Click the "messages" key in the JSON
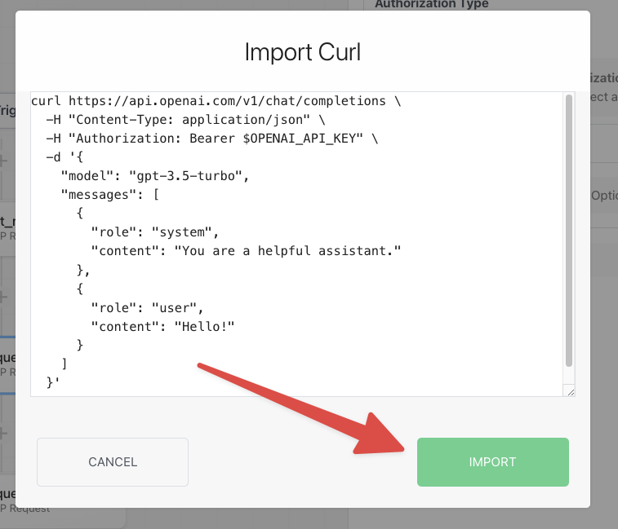Screen dimensions: 618x529 99,195
